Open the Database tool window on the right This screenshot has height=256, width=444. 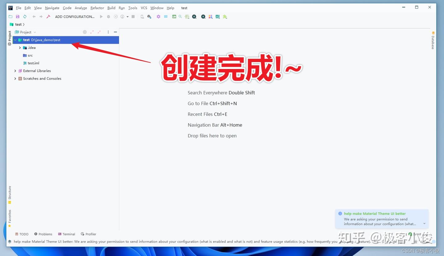coord(433,41)
